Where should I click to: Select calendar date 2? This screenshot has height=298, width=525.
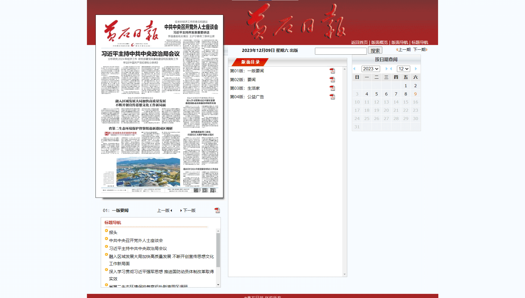[415, 86]
